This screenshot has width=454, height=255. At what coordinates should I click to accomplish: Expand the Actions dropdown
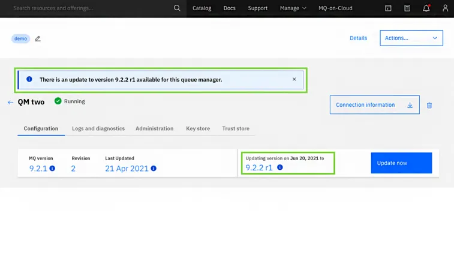[x=411, y=38]
